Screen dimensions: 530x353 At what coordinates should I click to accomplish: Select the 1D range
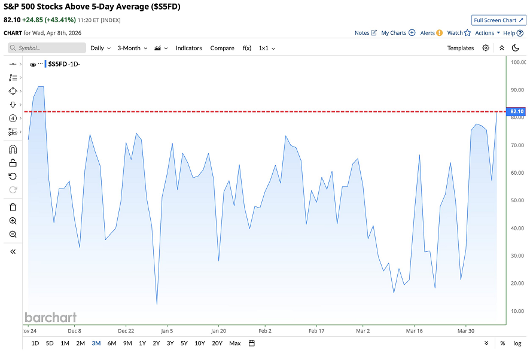coord(35,343)
